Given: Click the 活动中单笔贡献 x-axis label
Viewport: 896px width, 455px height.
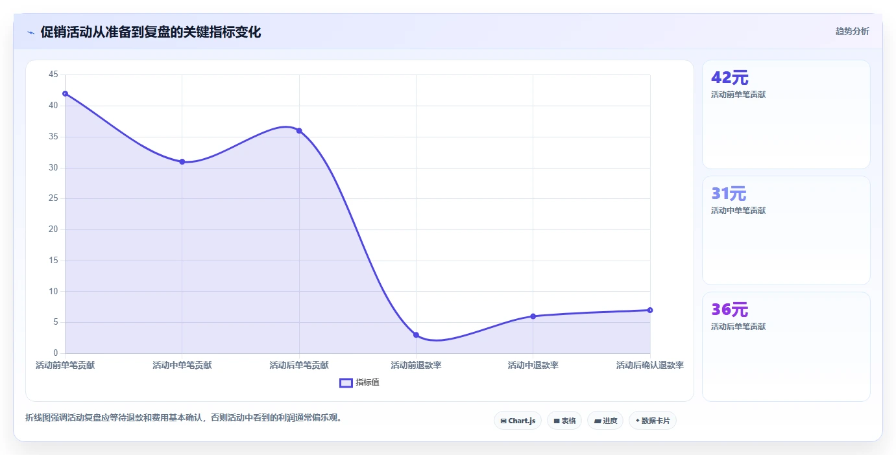Looking at the screenshot, I should (x=182, y=366).
